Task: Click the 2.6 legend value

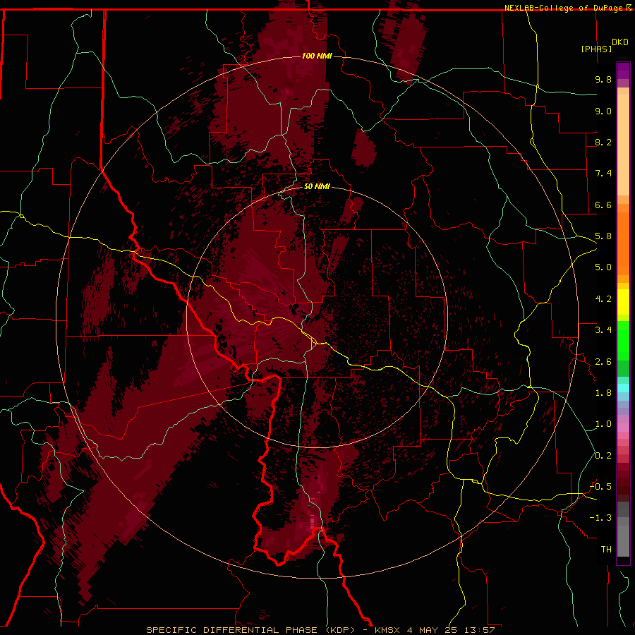Action: tap(603, 362)
